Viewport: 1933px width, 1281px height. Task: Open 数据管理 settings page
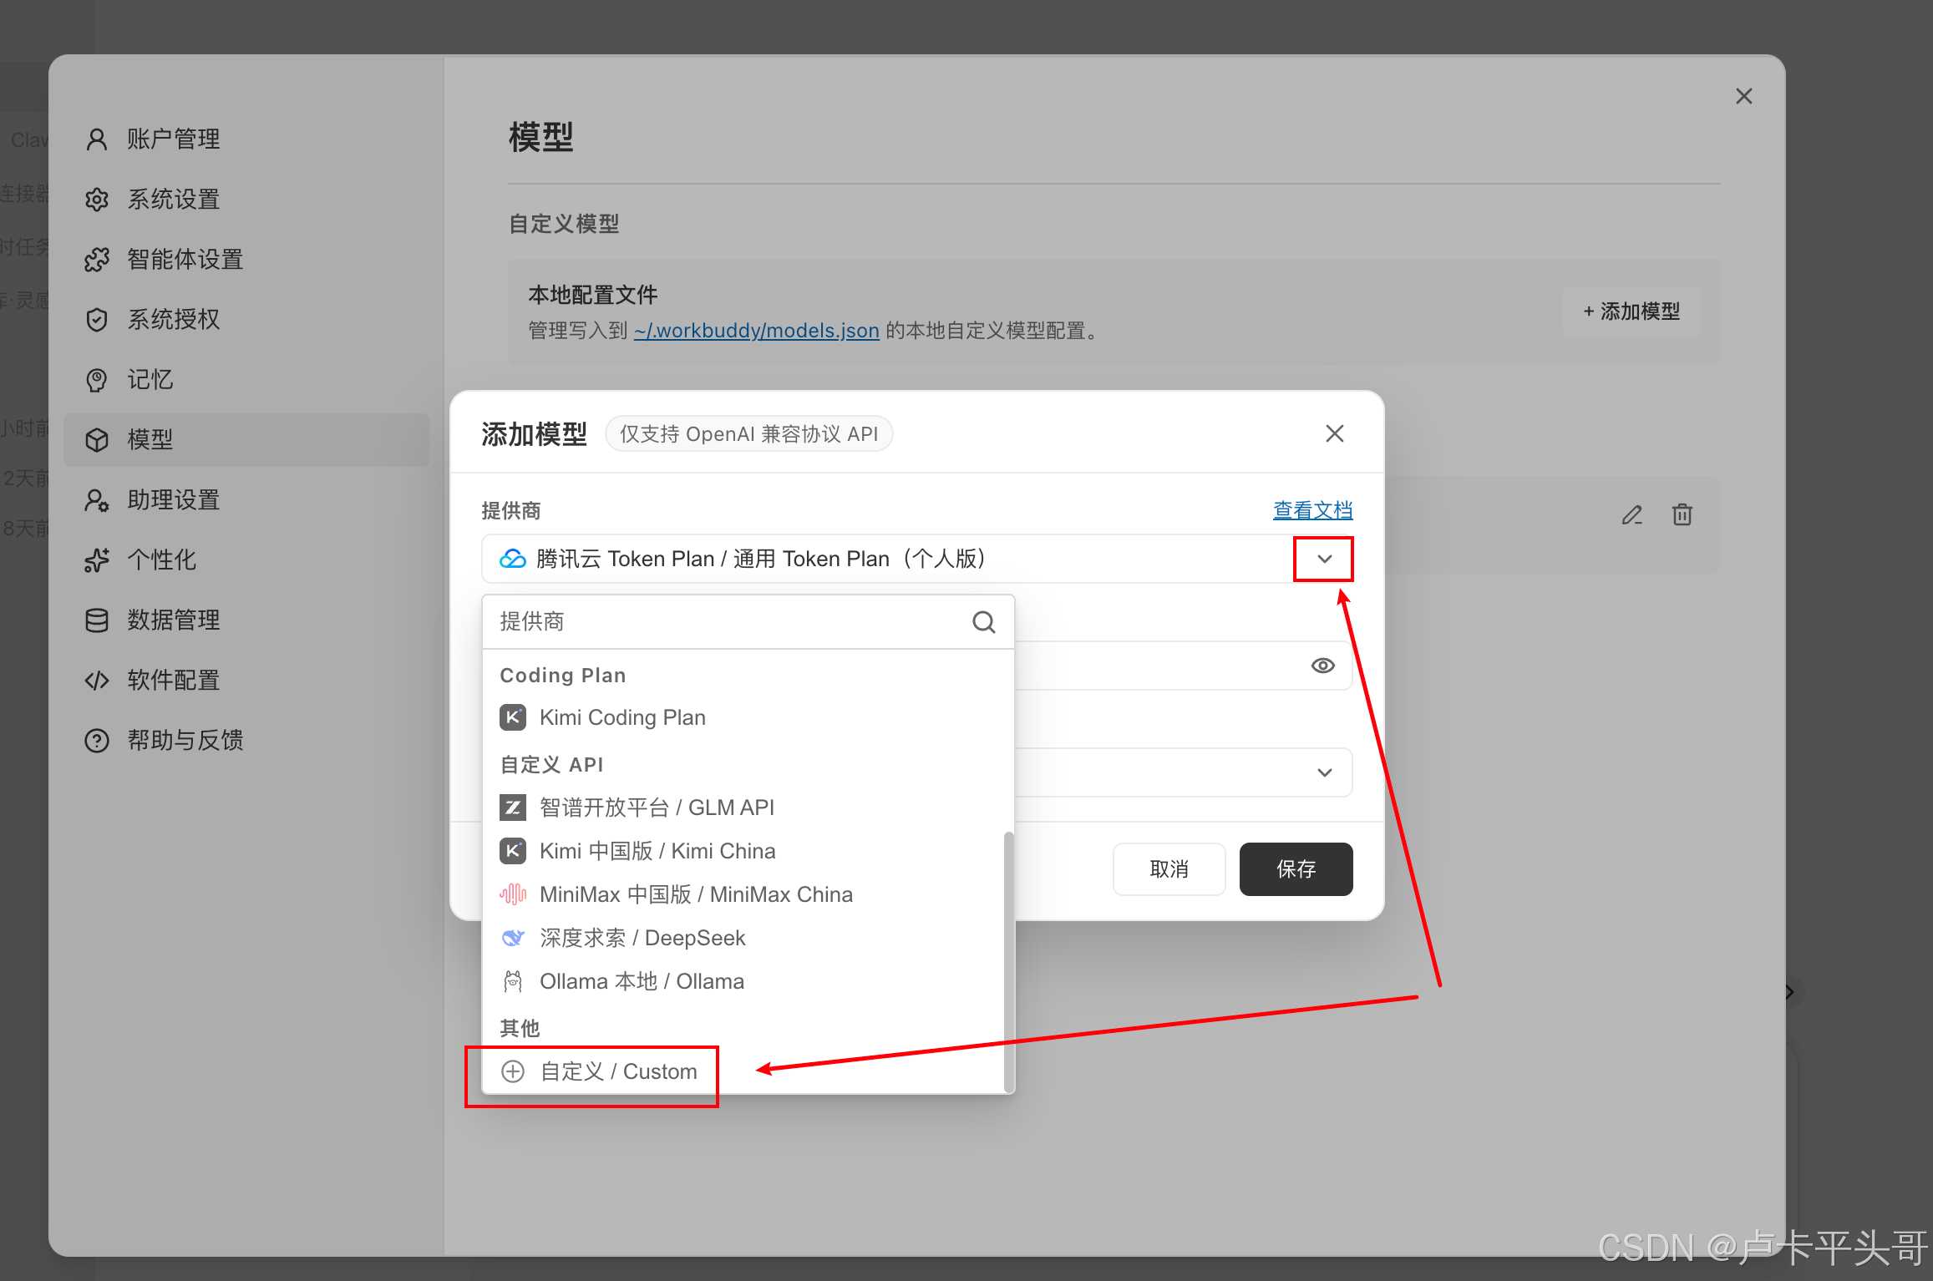coord(246,620)
